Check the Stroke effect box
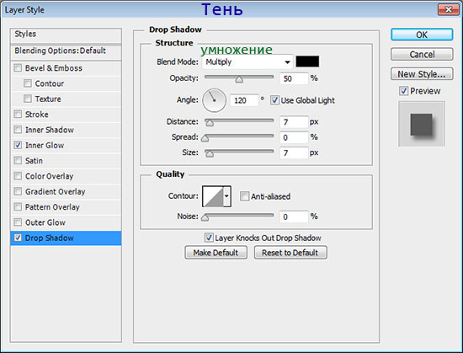Image resolution: width=463 pixels, height=353 pixels. (x=18, y=114)
